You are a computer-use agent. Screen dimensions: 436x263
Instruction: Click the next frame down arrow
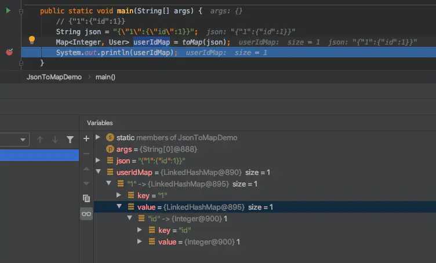(55, 140)
